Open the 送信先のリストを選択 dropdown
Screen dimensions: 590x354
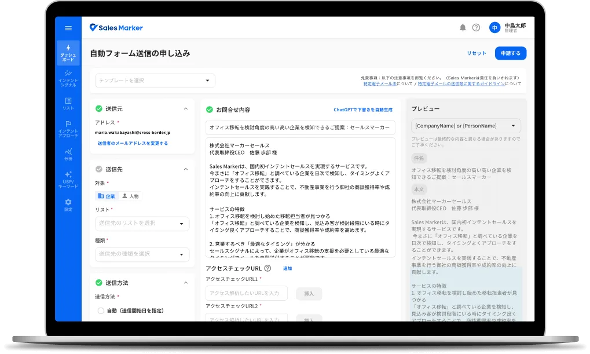pos(142,223)
